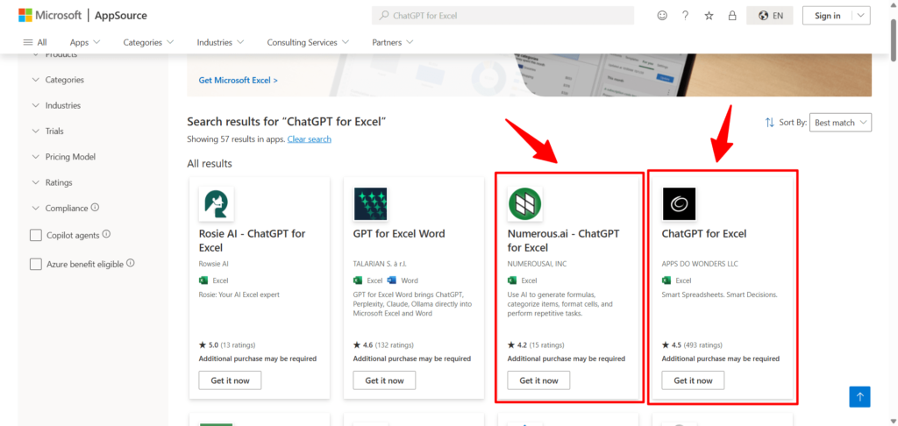
Task: Click the 4.5 (493 ratings) text
Action: pos(692,345)
